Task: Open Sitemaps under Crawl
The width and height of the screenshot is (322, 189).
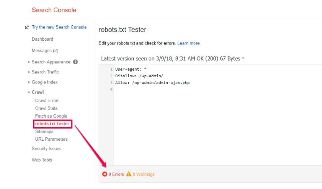Action: [44, 131]
